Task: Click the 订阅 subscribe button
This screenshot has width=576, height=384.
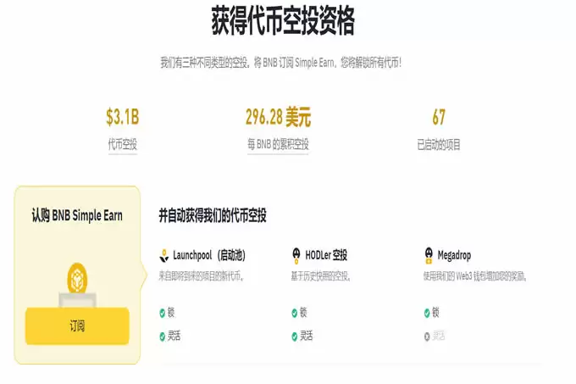Action: [77, 326]
